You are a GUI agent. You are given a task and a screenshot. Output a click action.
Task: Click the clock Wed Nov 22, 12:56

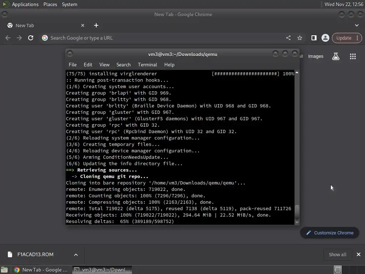pos(344,4)
